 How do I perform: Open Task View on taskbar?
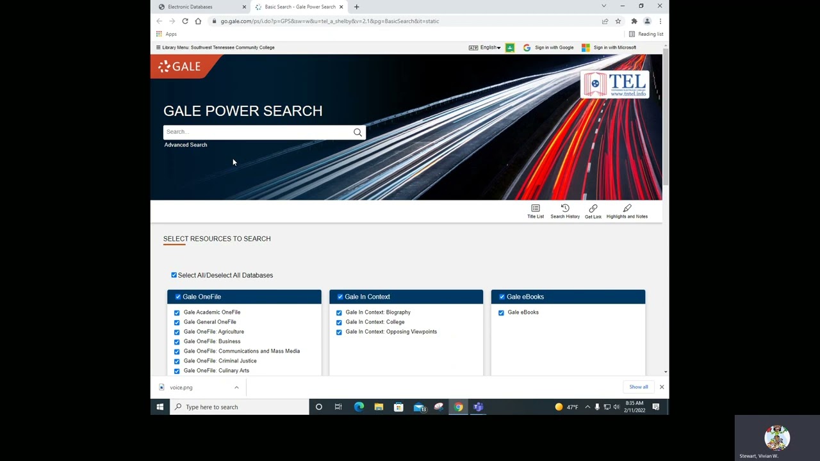pyautogui.click(x=338, y=407)
